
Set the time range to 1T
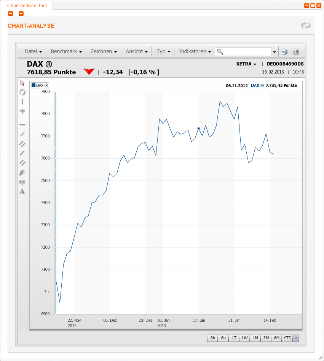(234, 338)
